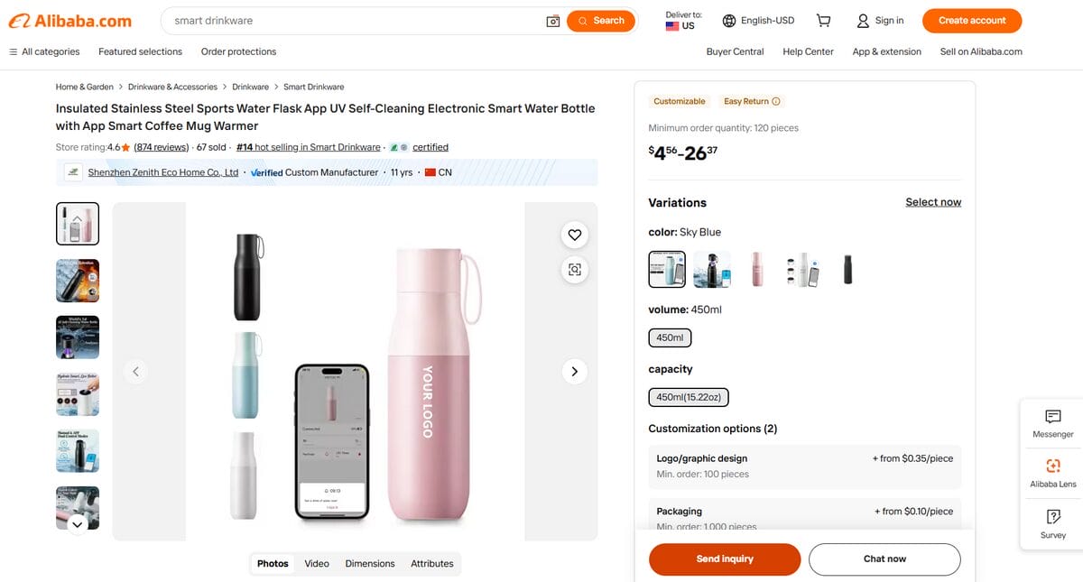Click the All categories hamburger icon
The image size is (1083, 582).
pyautogui.click(x=14, y=51)
